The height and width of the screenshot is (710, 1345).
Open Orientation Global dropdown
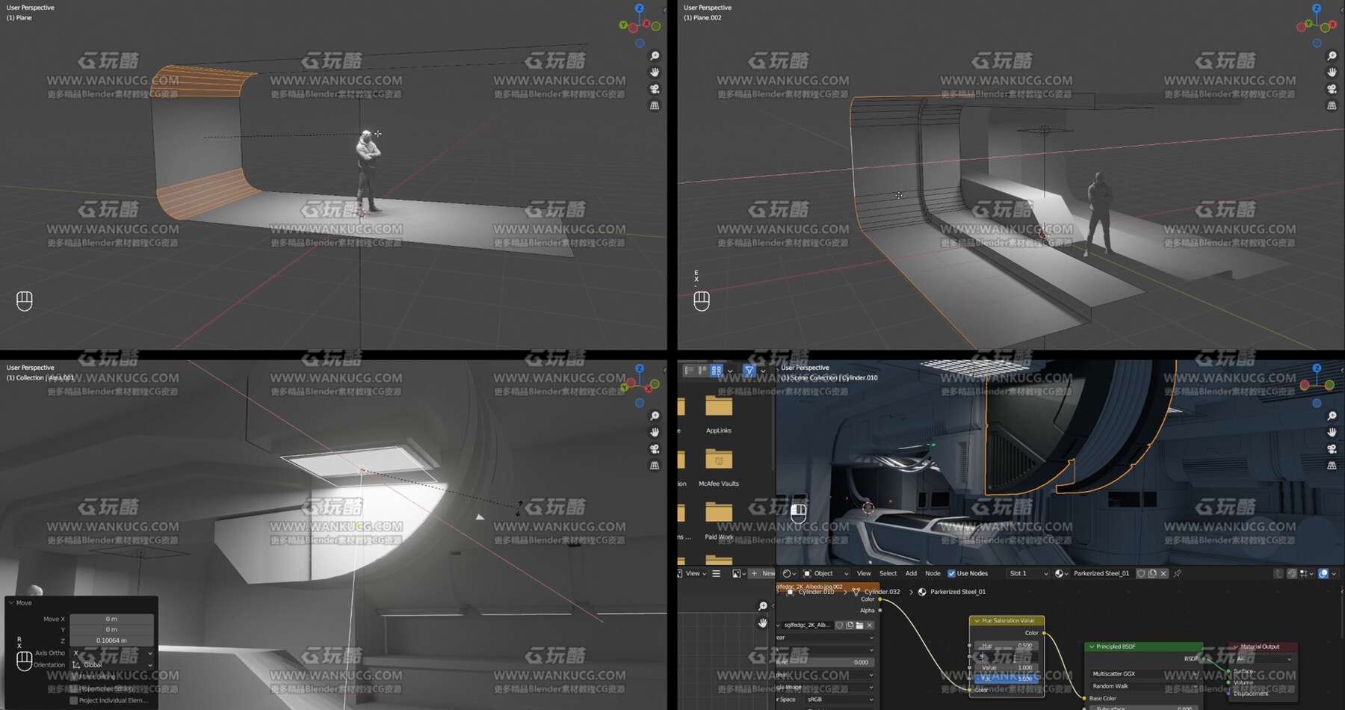coord(111,665)
